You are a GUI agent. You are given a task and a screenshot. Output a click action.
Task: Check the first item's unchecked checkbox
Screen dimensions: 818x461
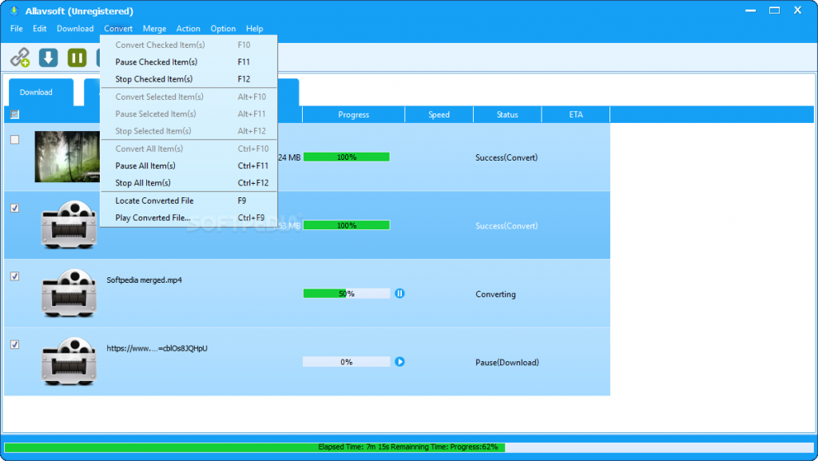14,140
